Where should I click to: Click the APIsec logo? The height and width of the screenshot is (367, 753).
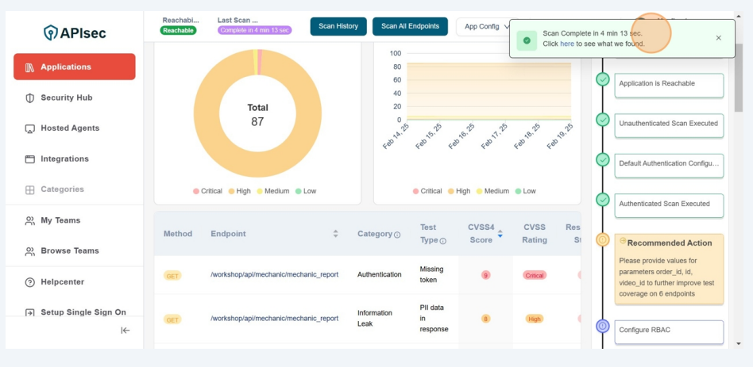[74, 32]
